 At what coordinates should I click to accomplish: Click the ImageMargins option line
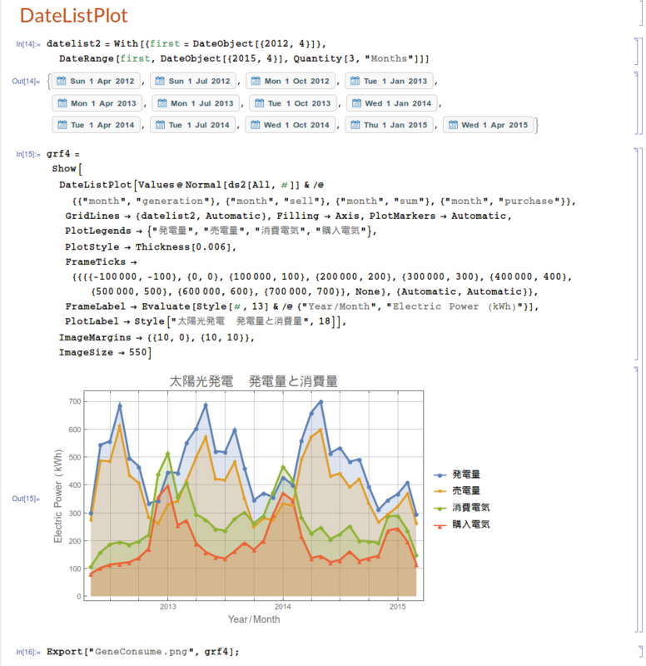157,338
